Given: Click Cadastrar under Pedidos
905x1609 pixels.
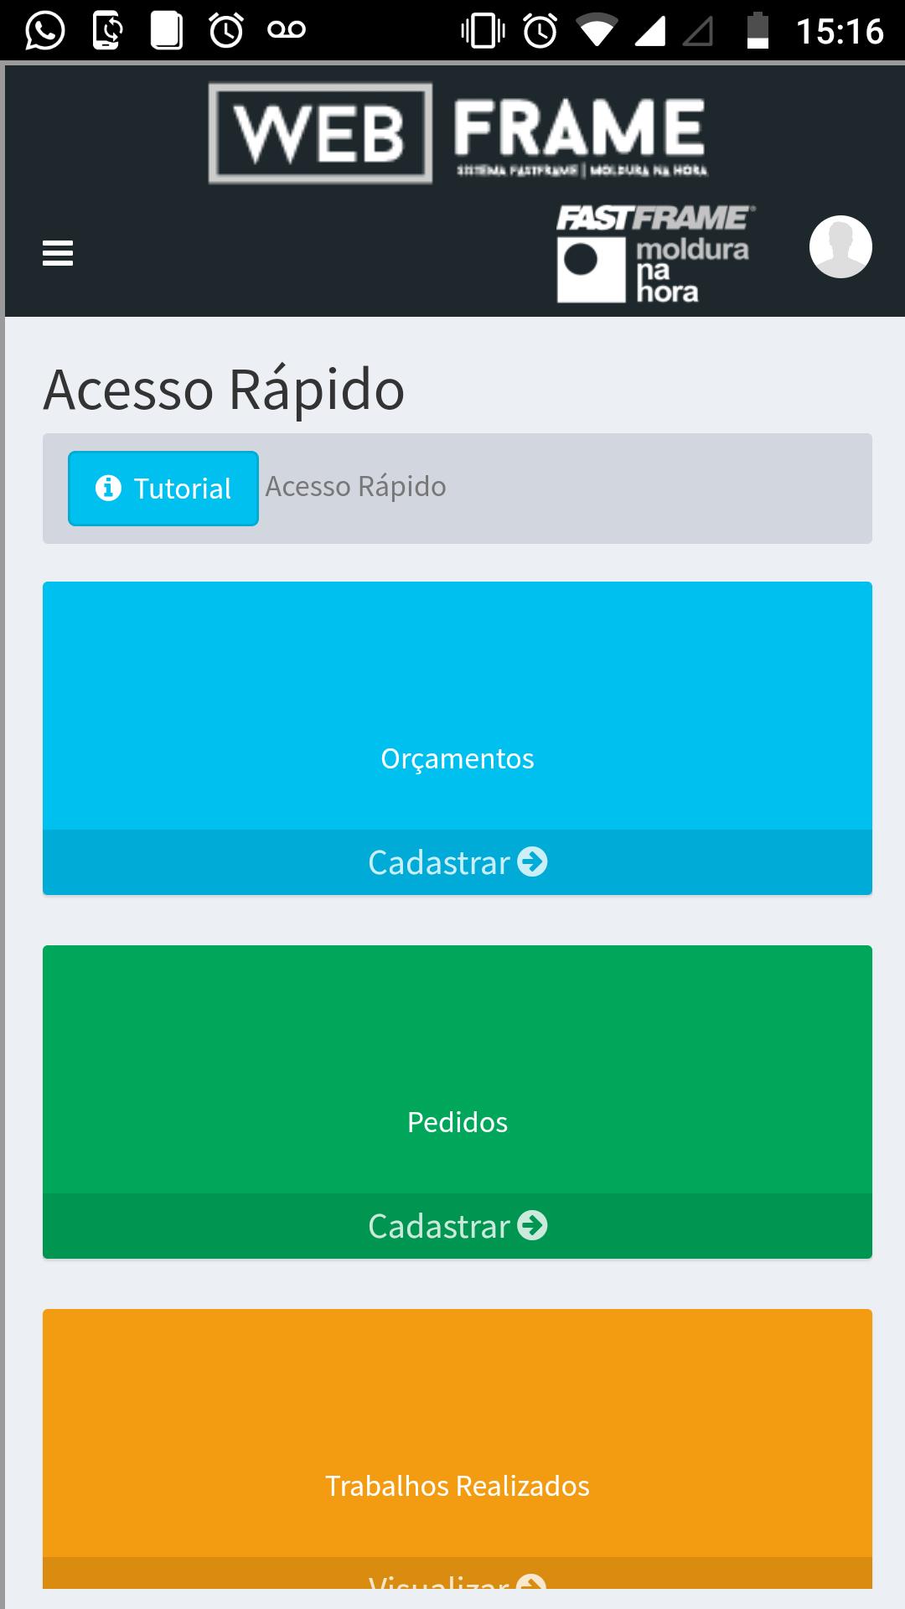Looking at the screenshot, I should click(458, 1226).
